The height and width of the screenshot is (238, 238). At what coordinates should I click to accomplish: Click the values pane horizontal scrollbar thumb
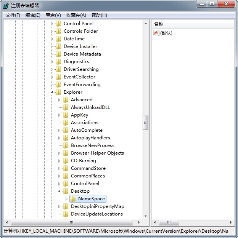tap(169, 222)
